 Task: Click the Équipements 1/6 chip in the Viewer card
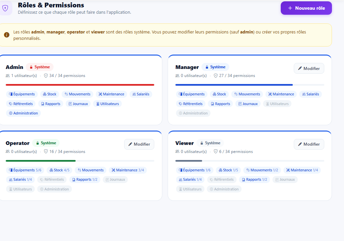tap(195, 170)
